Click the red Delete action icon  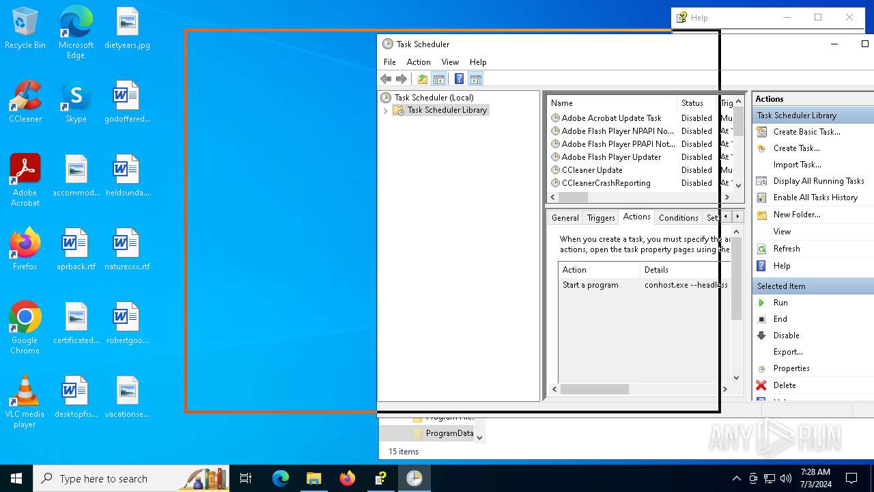coord(761,385)
